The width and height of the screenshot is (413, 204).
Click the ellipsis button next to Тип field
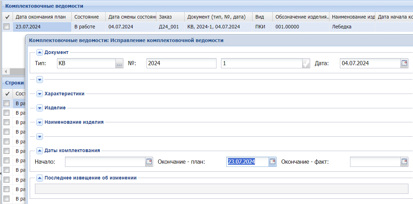(x=120, y=63)
